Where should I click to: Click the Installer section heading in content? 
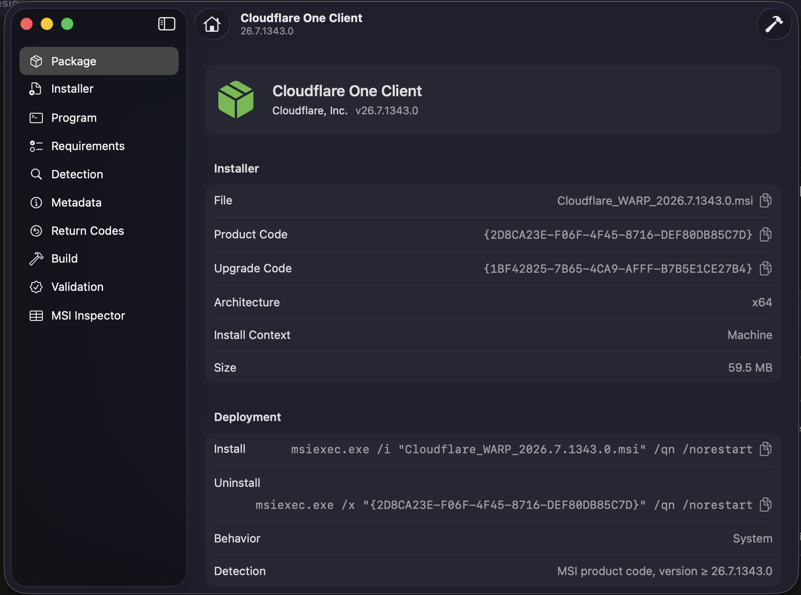pyautogui.click(x=236, y=169)
